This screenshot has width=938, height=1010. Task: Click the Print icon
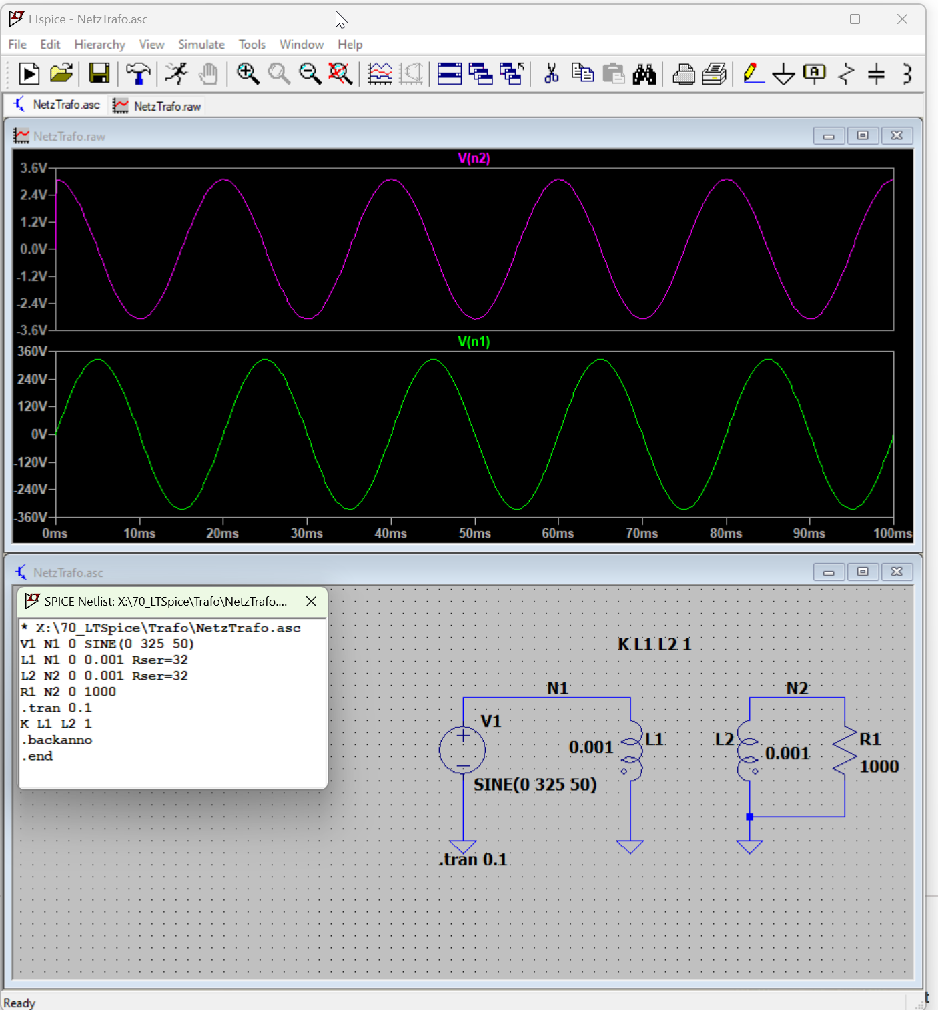pyautogui.click(x=683, y=73)
